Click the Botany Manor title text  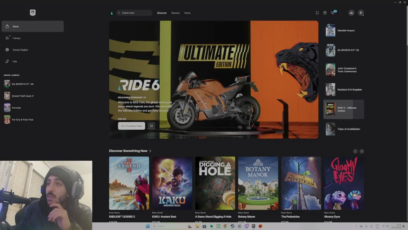[247, 217]
